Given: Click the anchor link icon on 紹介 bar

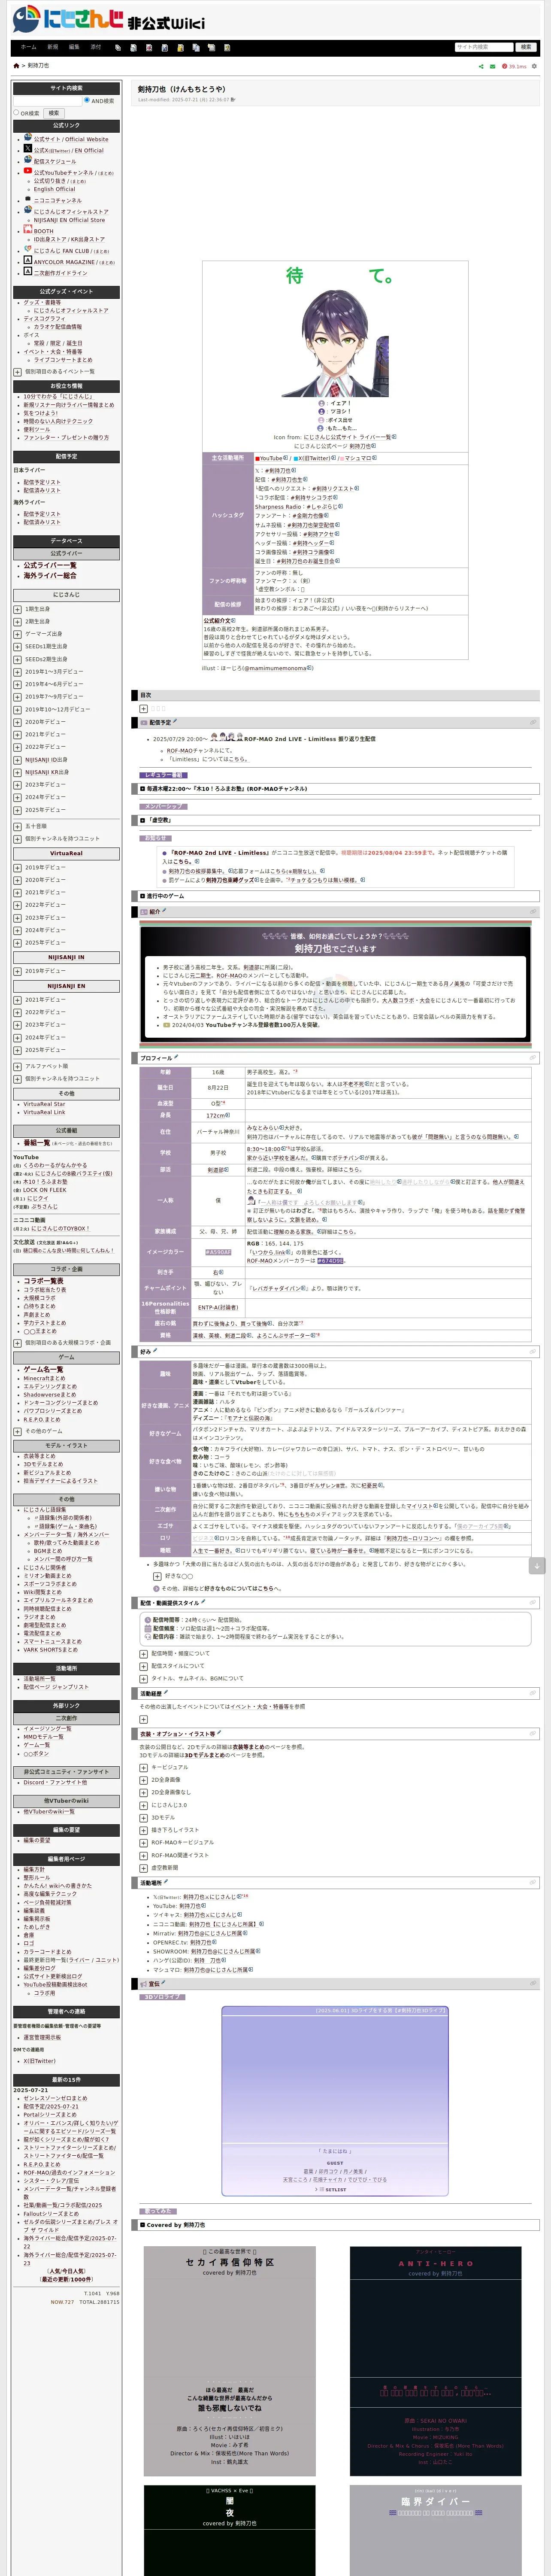Looking at the screenshot, I should click(x=533, y=912).
